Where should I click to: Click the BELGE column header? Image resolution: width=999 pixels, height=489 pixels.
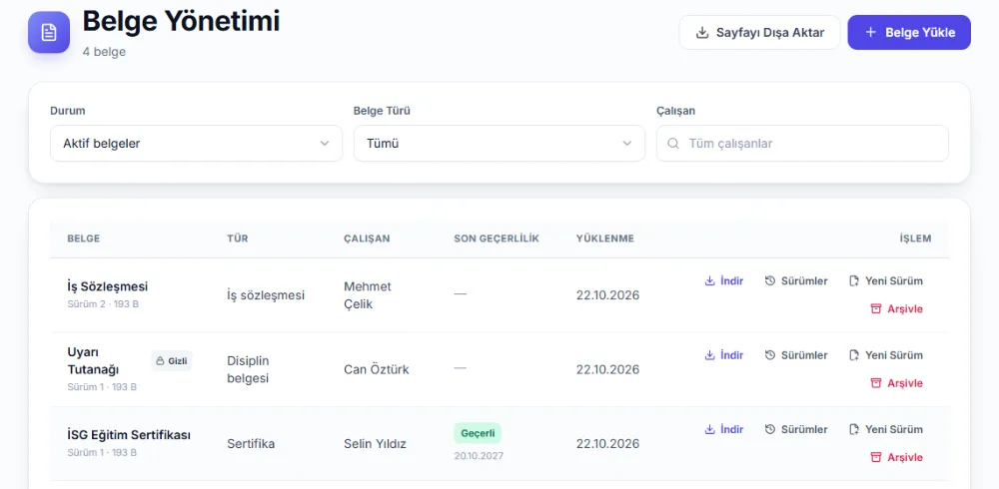click(84, 239)
